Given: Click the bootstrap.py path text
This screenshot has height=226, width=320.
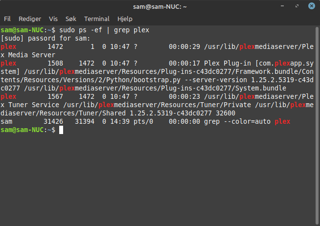Looking at the screenshot, I should coord(91,80).
